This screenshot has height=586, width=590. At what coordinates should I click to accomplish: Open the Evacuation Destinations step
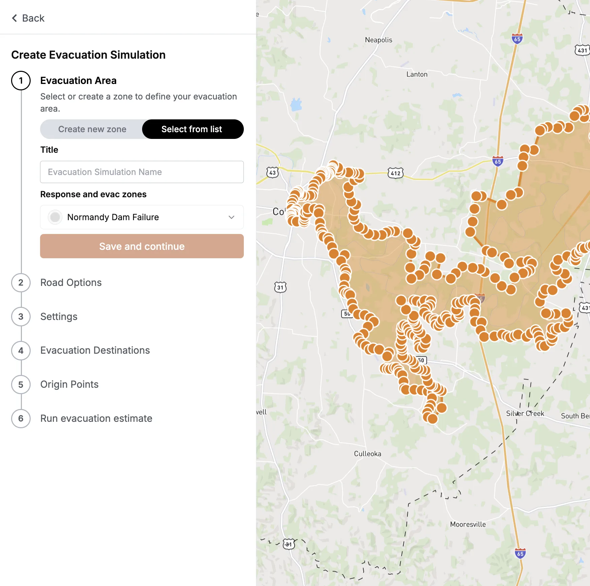coord(95,351)
